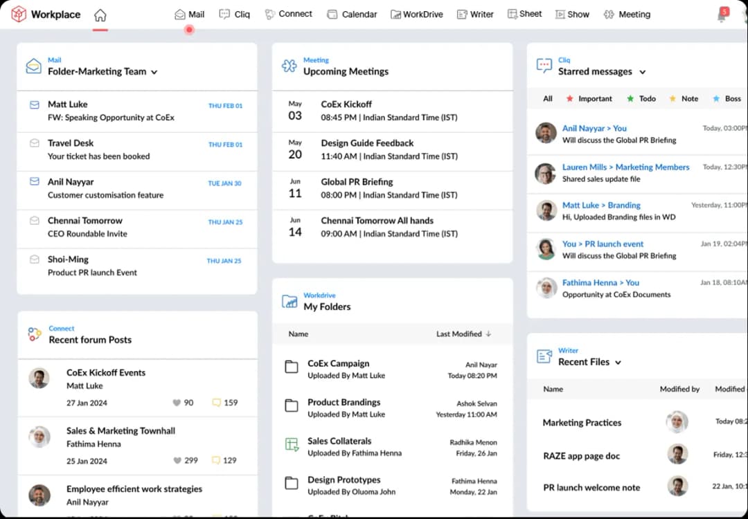Screen dimensions: 748x519
Task: Click unread envelope icon for Matt Luke mail
Action: 35,104
